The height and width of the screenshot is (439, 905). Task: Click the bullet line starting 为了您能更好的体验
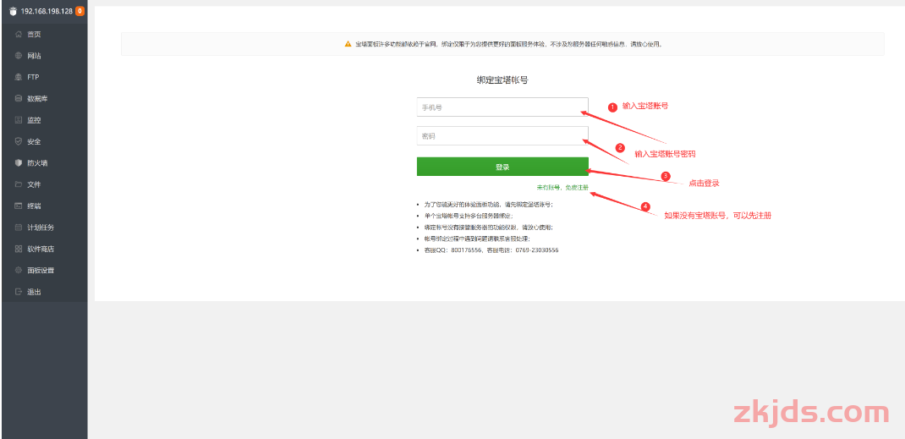[x=488, y=204]
